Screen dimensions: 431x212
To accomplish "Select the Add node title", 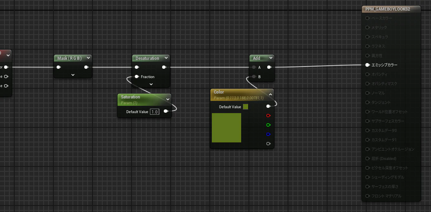I will point(257,58).
